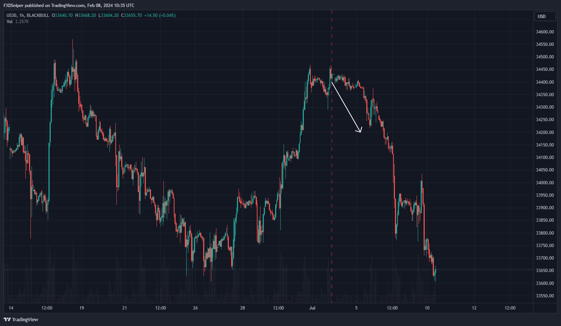Click the +14.50 (+0.04%) change value
The height and width of the screenshot is (326, 561).
click(x=160, y=15)
